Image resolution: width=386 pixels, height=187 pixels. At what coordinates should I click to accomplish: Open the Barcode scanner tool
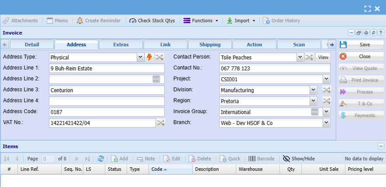[x=261, y=159]
